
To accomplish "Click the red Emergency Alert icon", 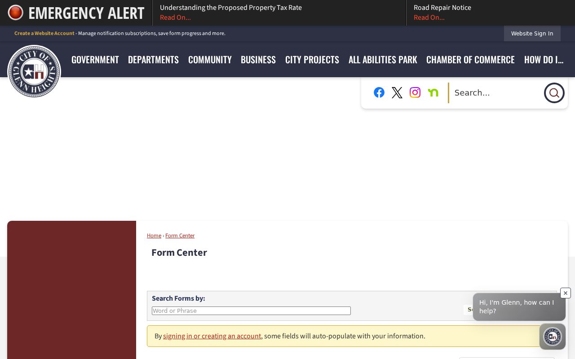I will click(x=15, y=13).
